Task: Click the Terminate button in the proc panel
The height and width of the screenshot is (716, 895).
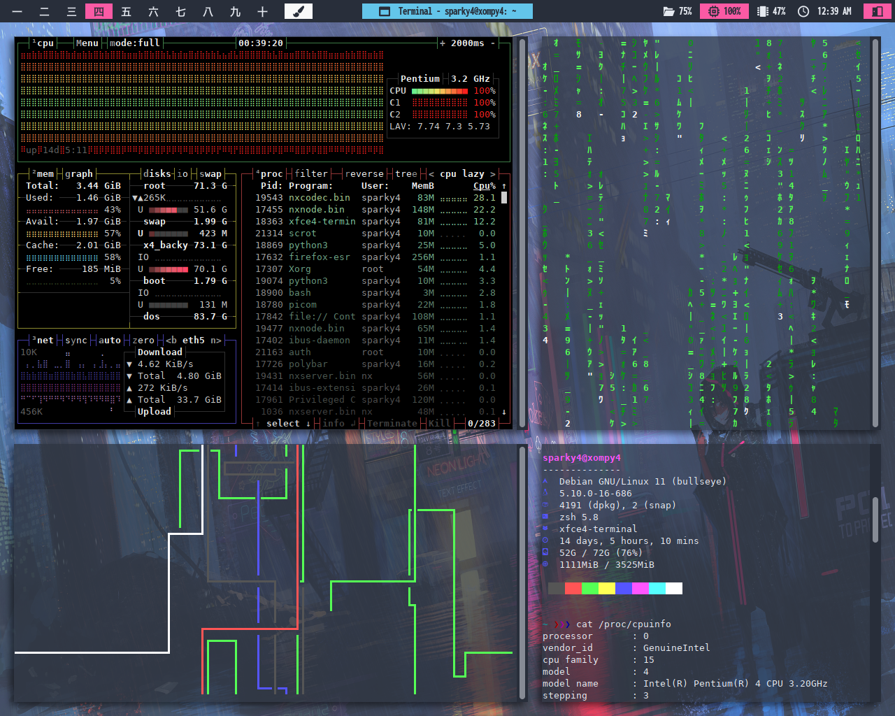Action: click(x=392, y=424)
